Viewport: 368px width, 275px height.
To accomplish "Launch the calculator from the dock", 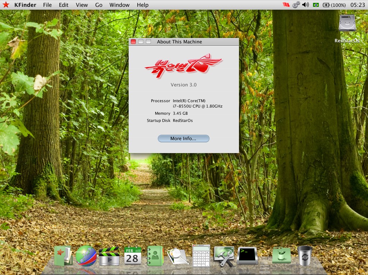I will coord(201,256).
